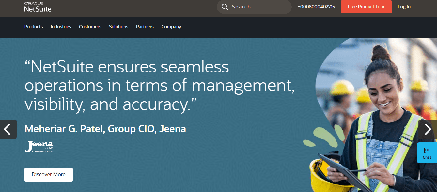Open the Log In link
This screenshot has height=192, width=437.
[x=404, y=7]
